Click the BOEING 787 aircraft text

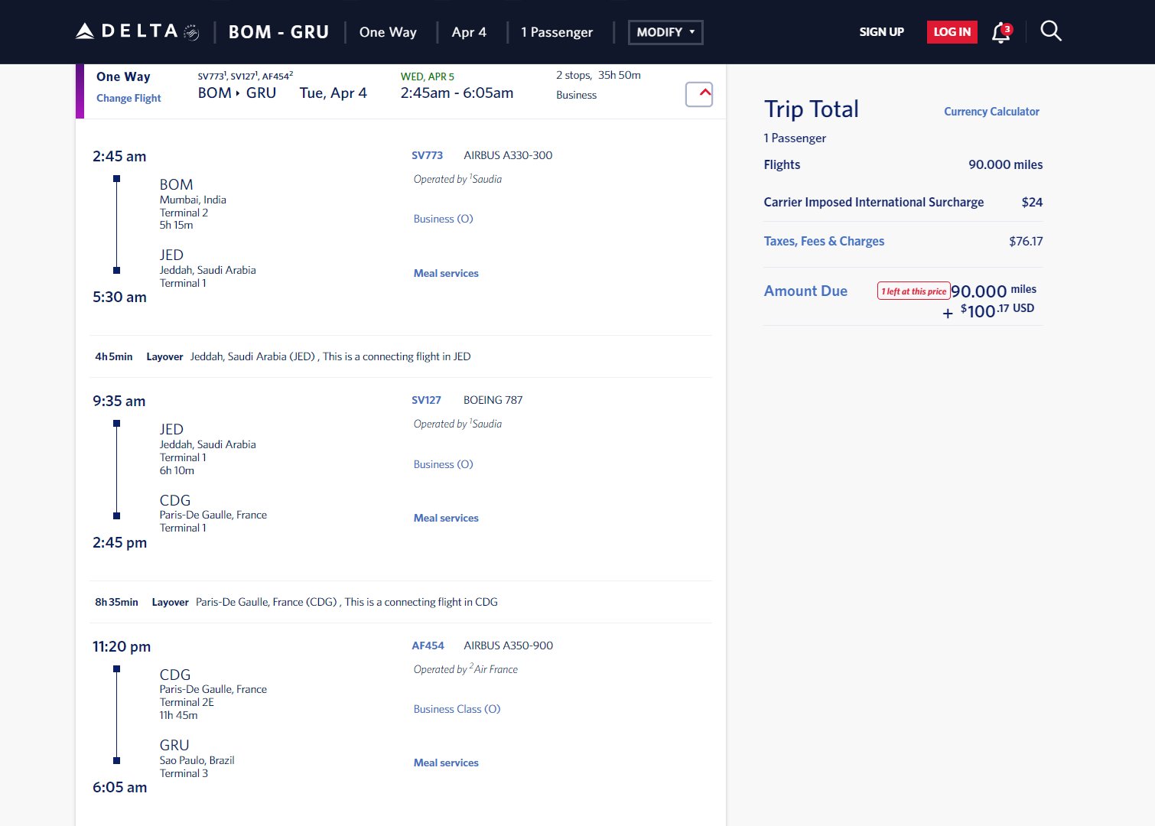pyautogui.click(x=493, y=400)
